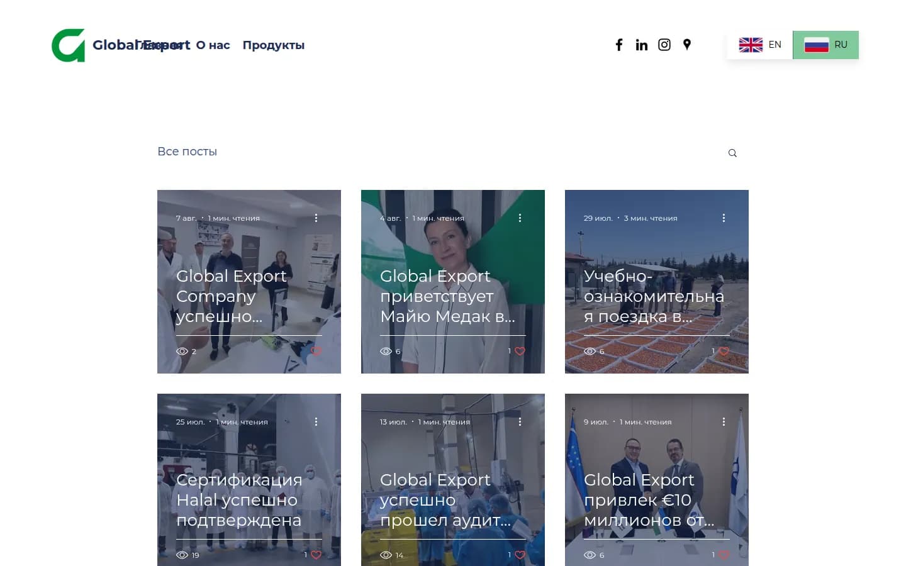Like the Halal certification post
This screenshot has width=906, height=566.
[x=316, y=555]
